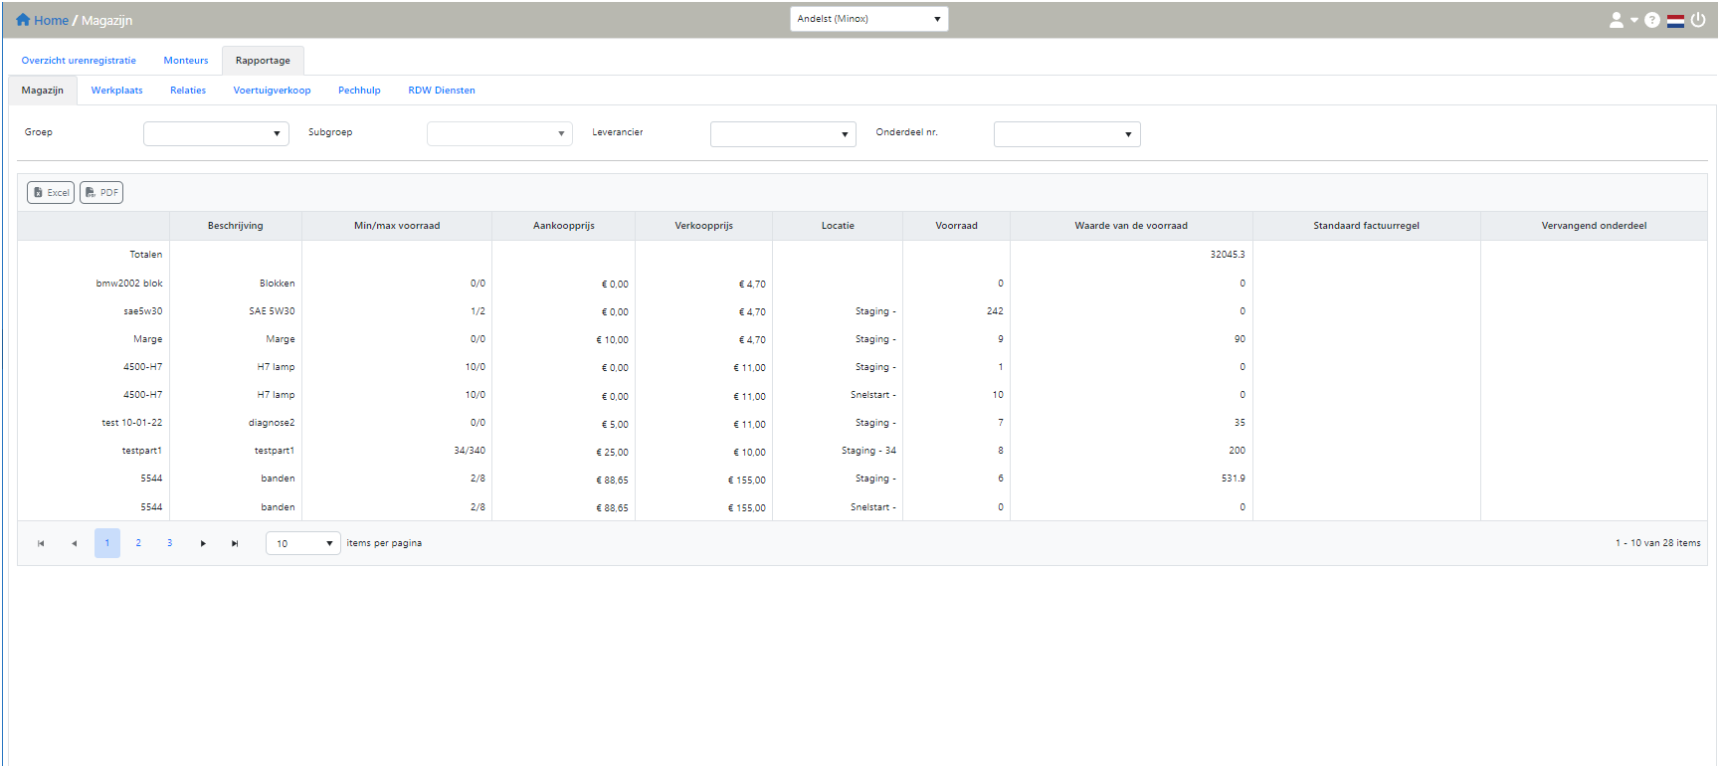Switch to the Werkplaats tab

point(116,91)
